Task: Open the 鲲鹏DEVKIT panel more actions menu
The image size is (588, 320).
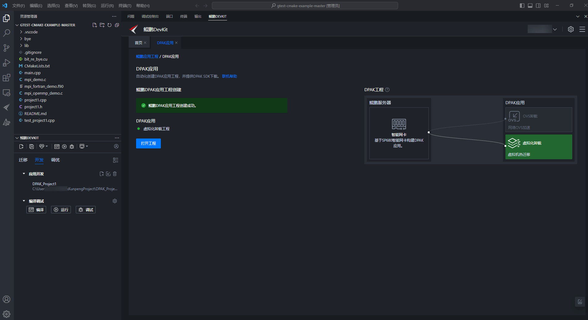Action: (x=117, y=138)
